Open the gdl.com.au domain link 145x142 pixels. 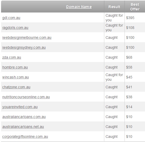coord(11,18)
